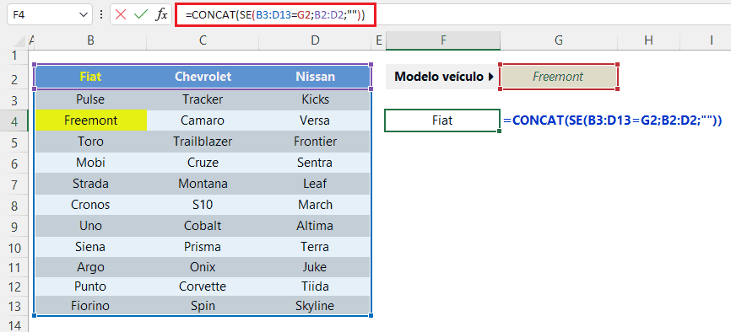Select column H header
Viewport: 731px width, 332px height.
point(648,41)
